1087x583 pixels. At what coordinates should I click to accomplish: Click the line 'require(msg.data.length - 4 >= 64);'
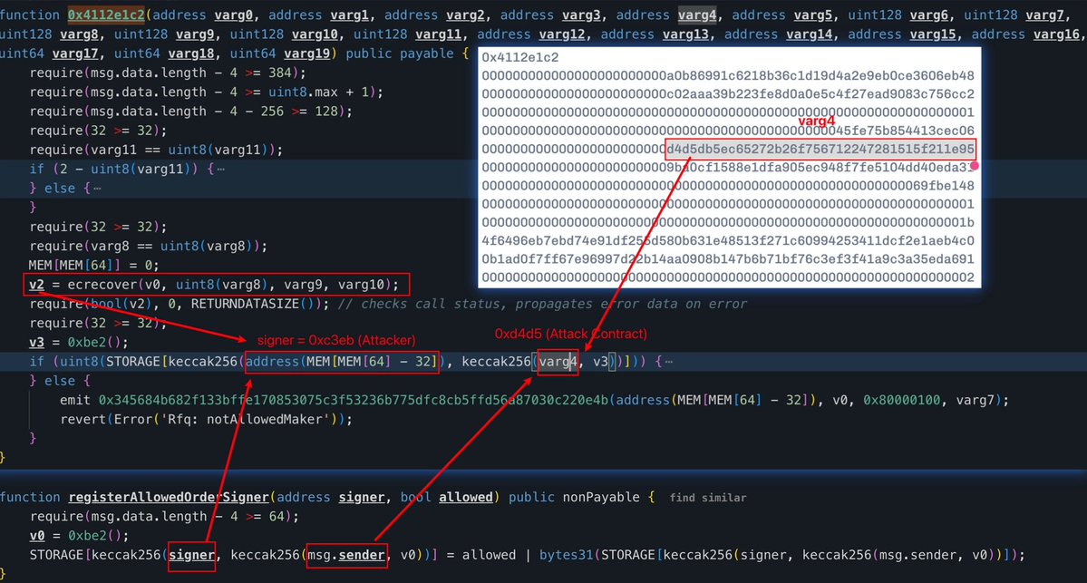pos(163,517)
